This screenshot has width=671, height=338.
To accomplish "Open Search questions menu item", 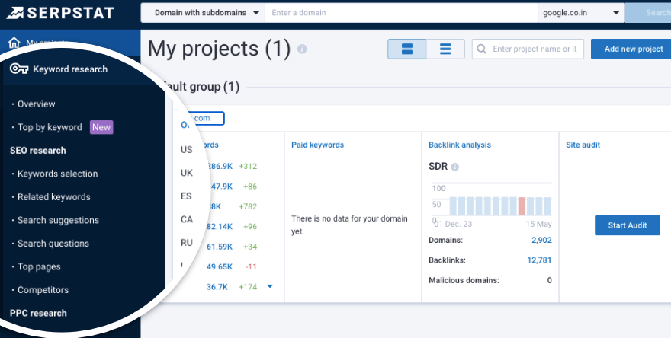I will pyautogui.click(x=53, y=243).
